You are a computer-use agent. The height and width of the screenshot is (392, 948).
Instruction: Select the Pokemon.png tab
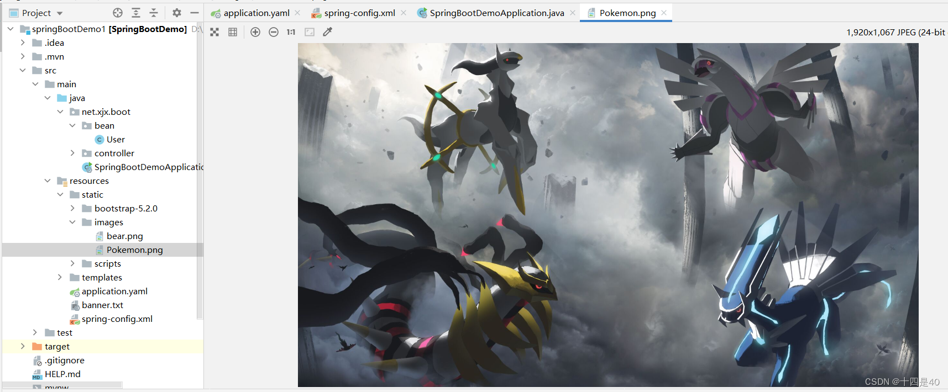pos(627,13)
